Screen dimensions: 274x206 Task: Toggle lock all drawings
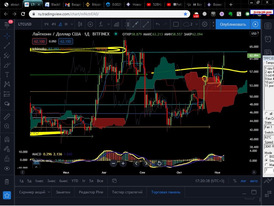7,159
